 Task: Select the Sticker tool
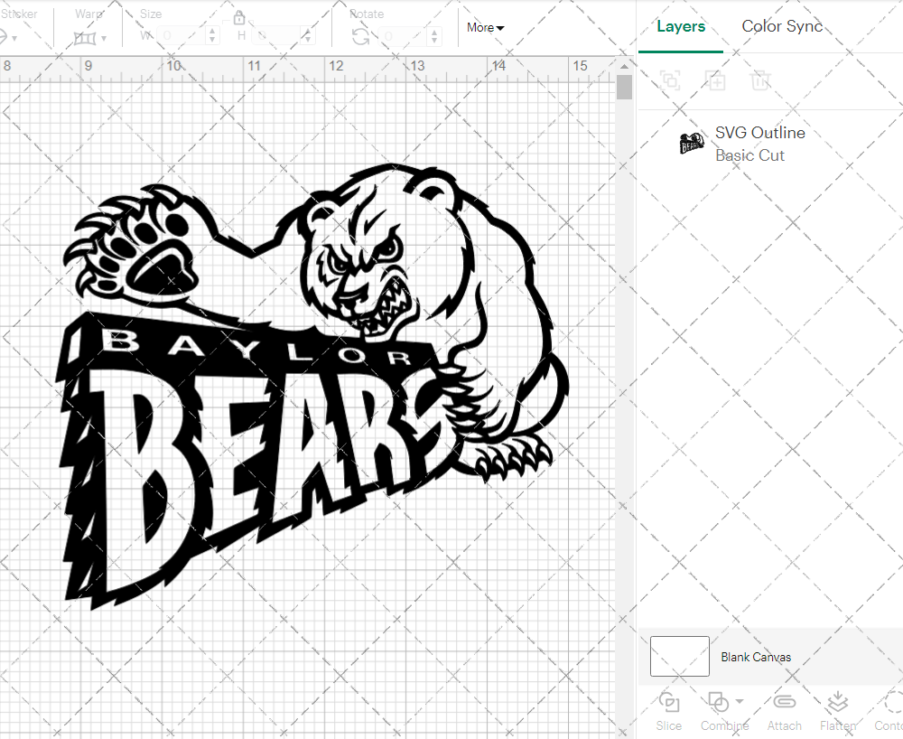[x=7, y=36]
